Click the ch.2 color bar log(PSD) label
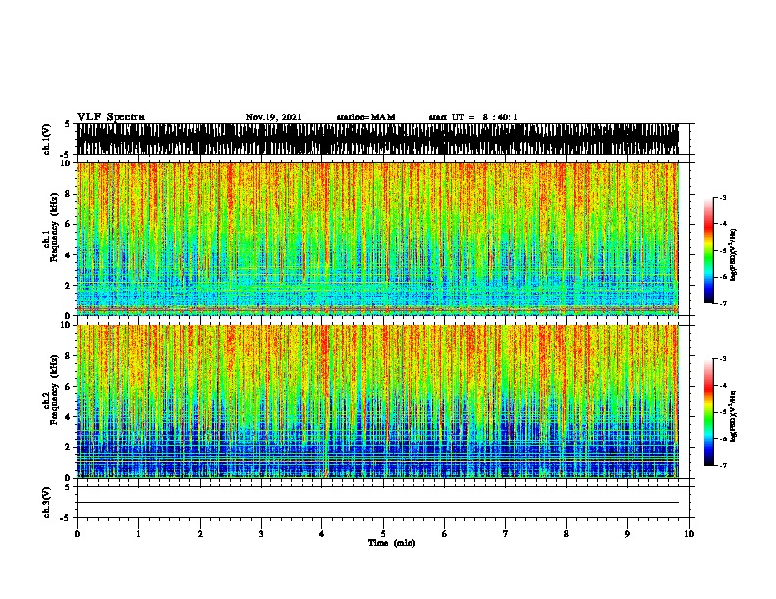This screenshot has width=776, height=599. pos(734,417)
